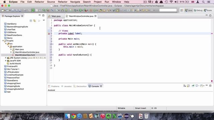Viewport: 214px width, 120px height.
Task: Minimize the Package Explorer view
Action: [39, 15]
